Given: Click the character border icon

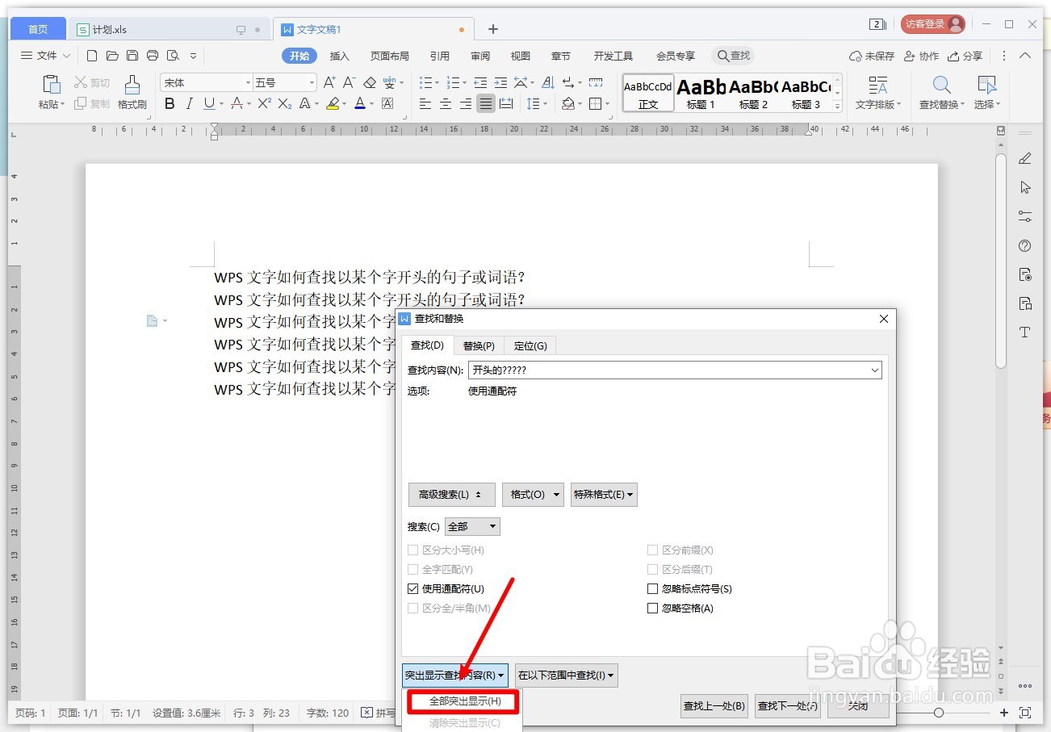Looking at the screenshot, I should coord(387,103).
